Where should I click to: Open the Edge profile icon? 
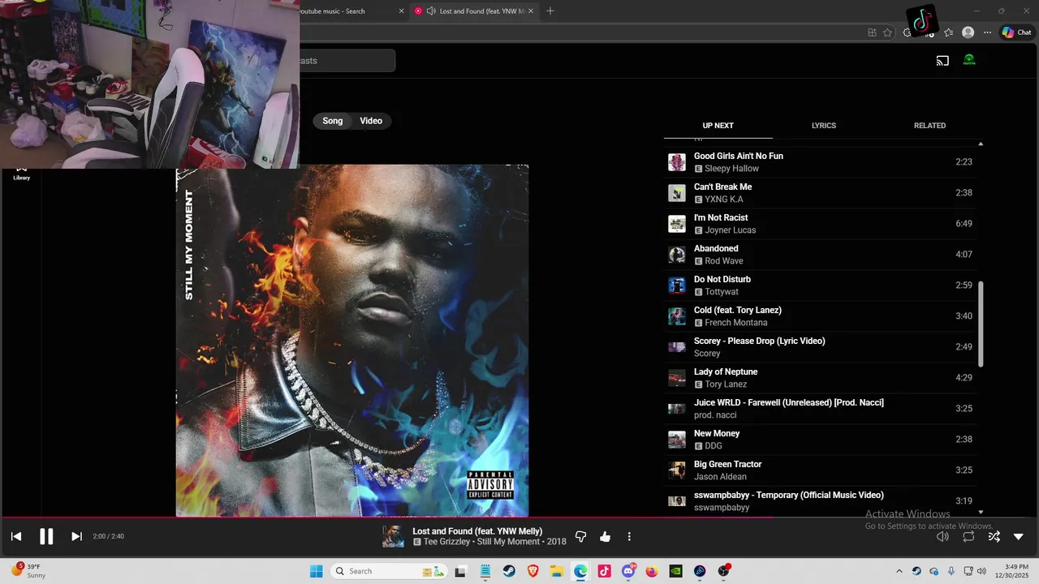[968, 32]
